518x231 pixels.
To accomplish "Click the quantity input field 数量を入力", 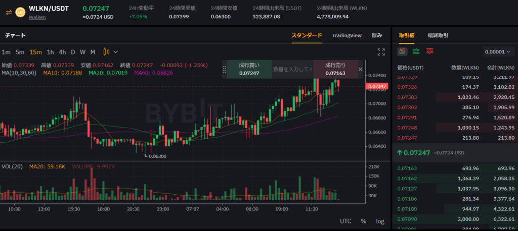I will pos(292,69).
